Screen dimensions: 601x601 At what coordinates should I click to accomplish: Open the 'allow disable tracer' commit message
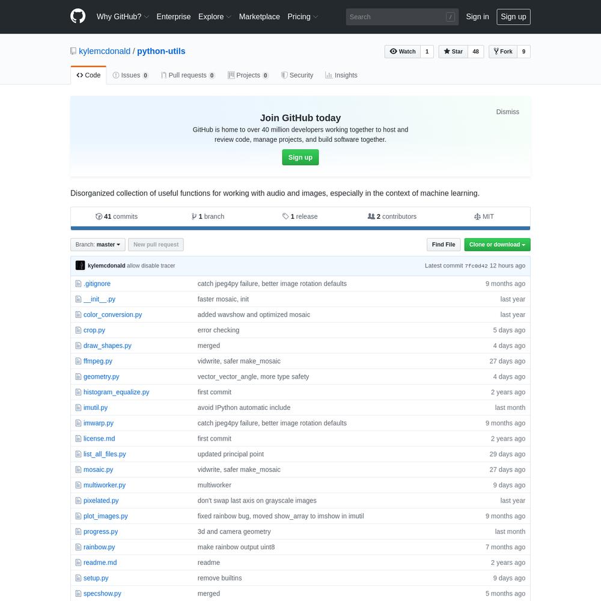(x=151, y=266)
